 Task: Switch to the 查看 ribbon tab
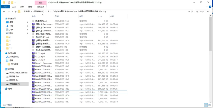pyautogui.click(x=30, y=6)
